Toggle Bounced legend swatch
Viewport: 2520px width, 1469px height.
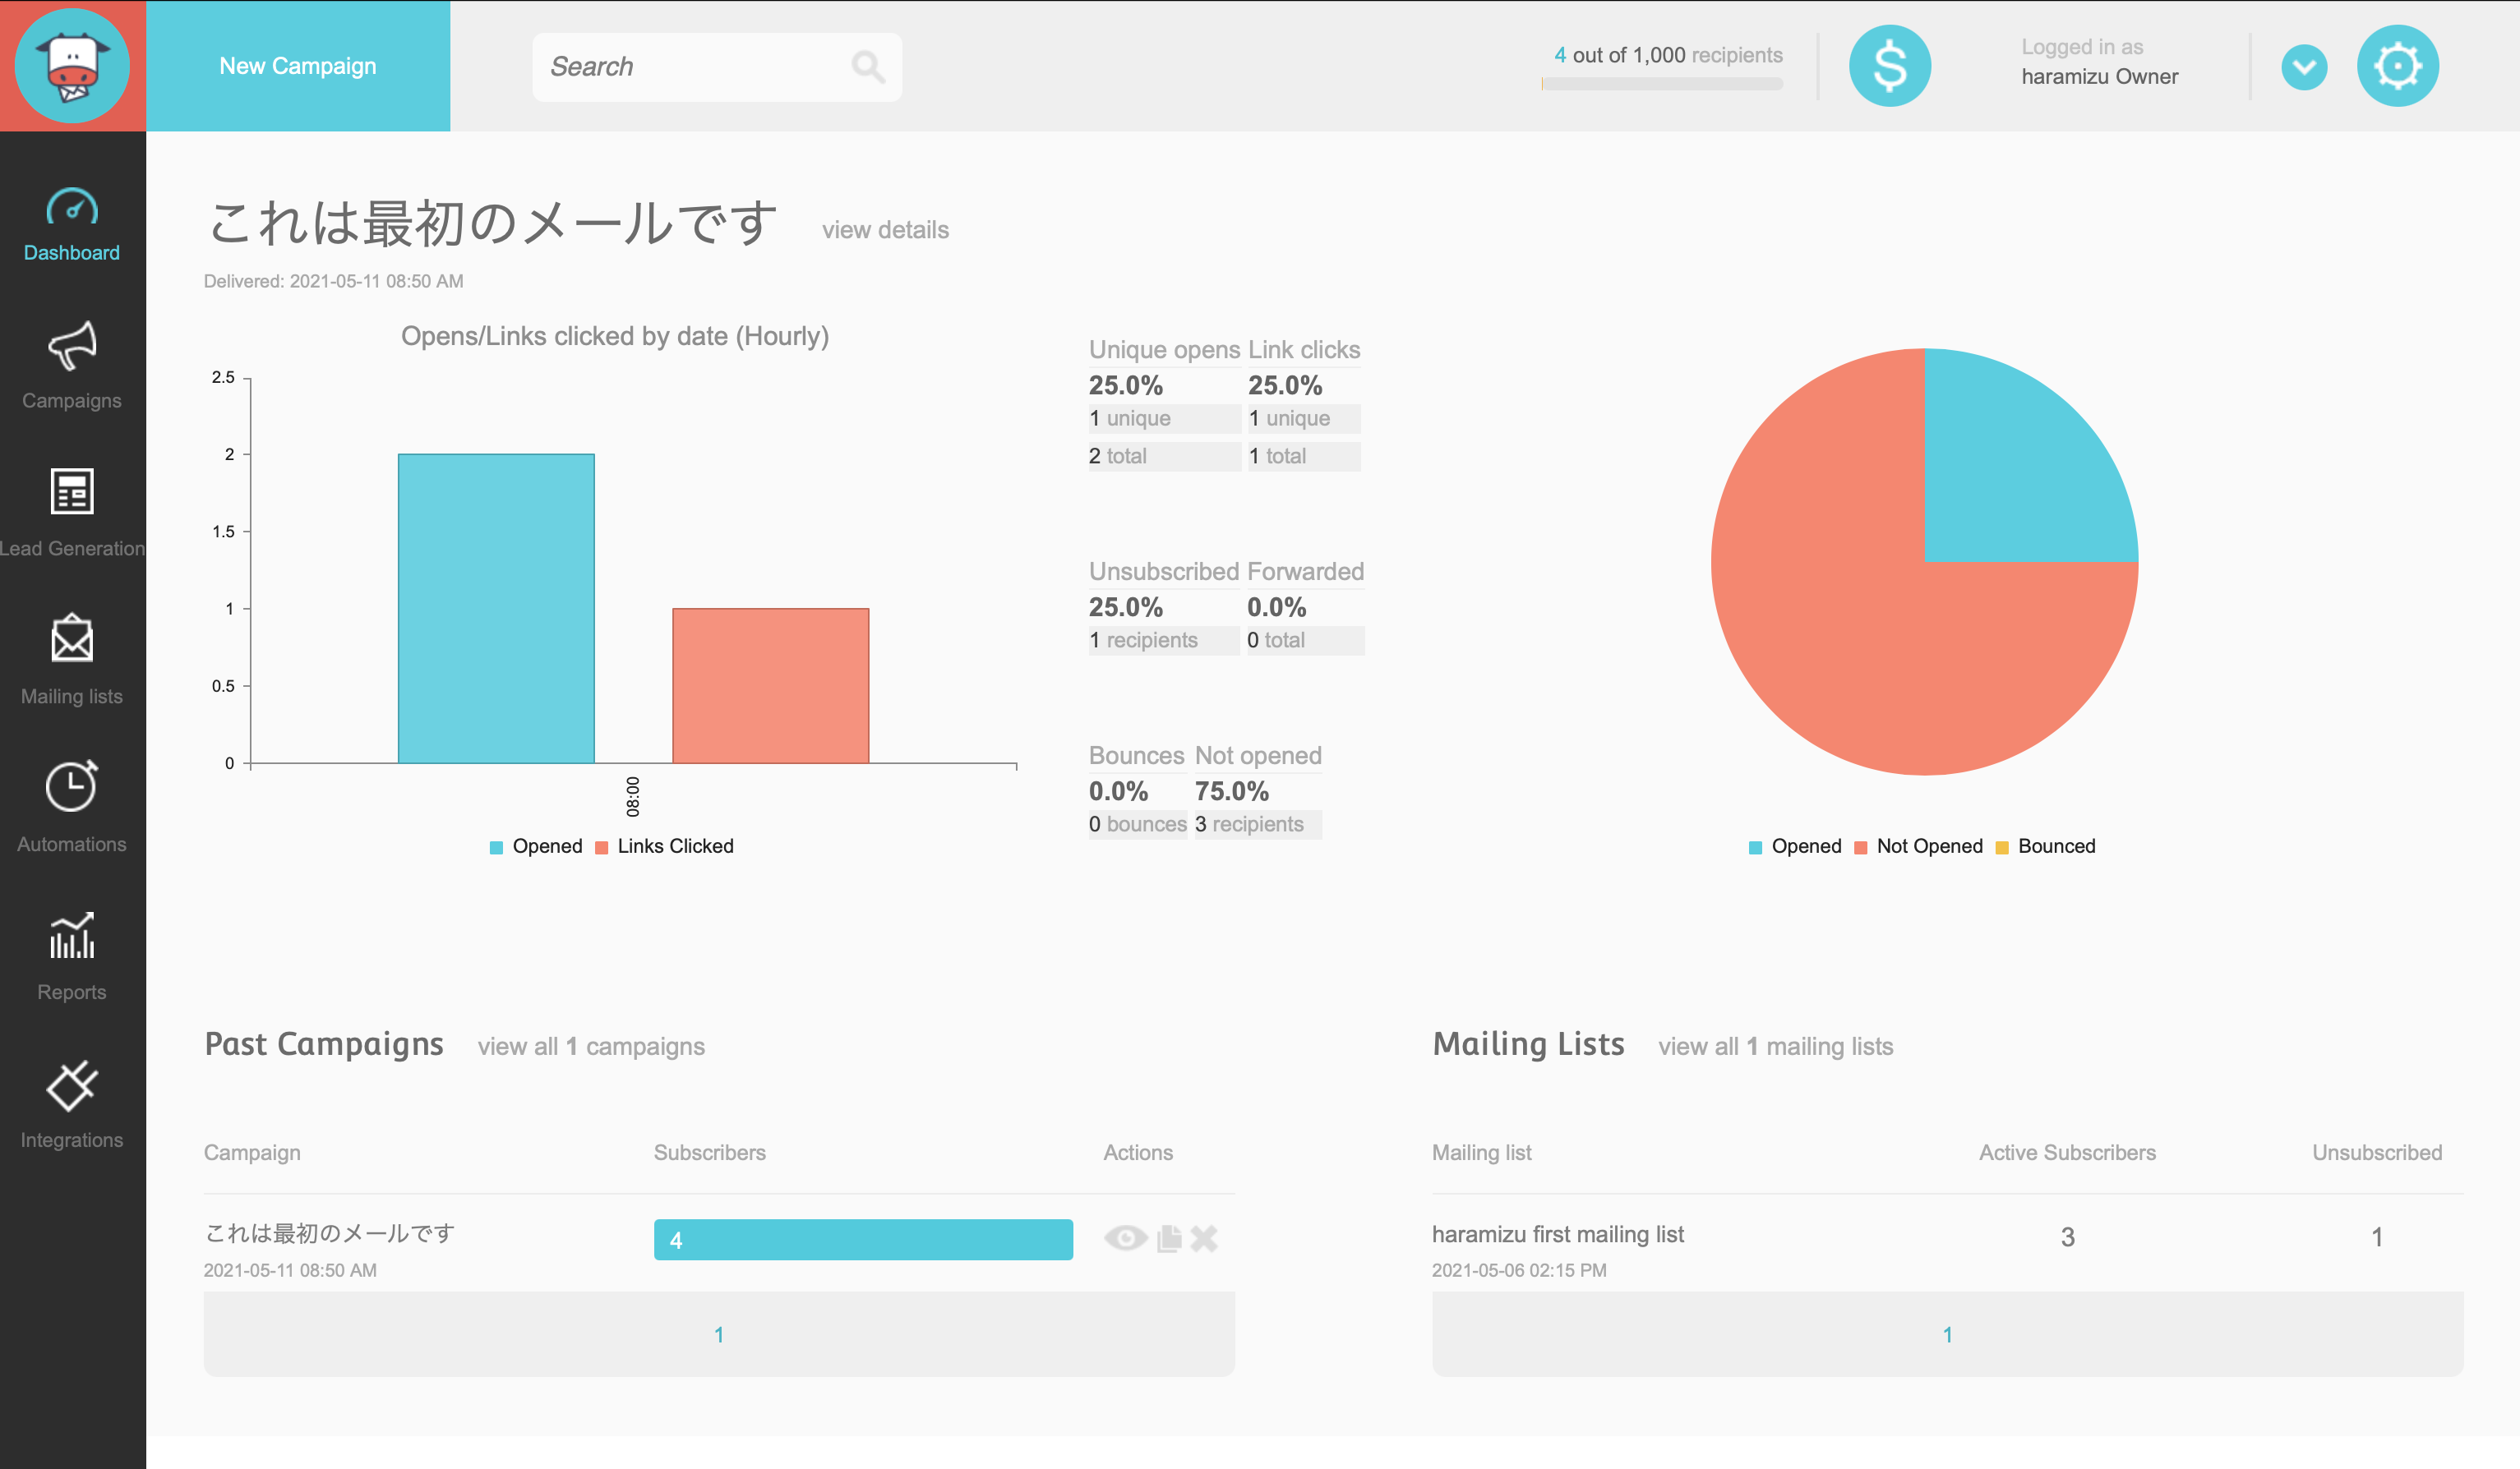point(2001,847)
